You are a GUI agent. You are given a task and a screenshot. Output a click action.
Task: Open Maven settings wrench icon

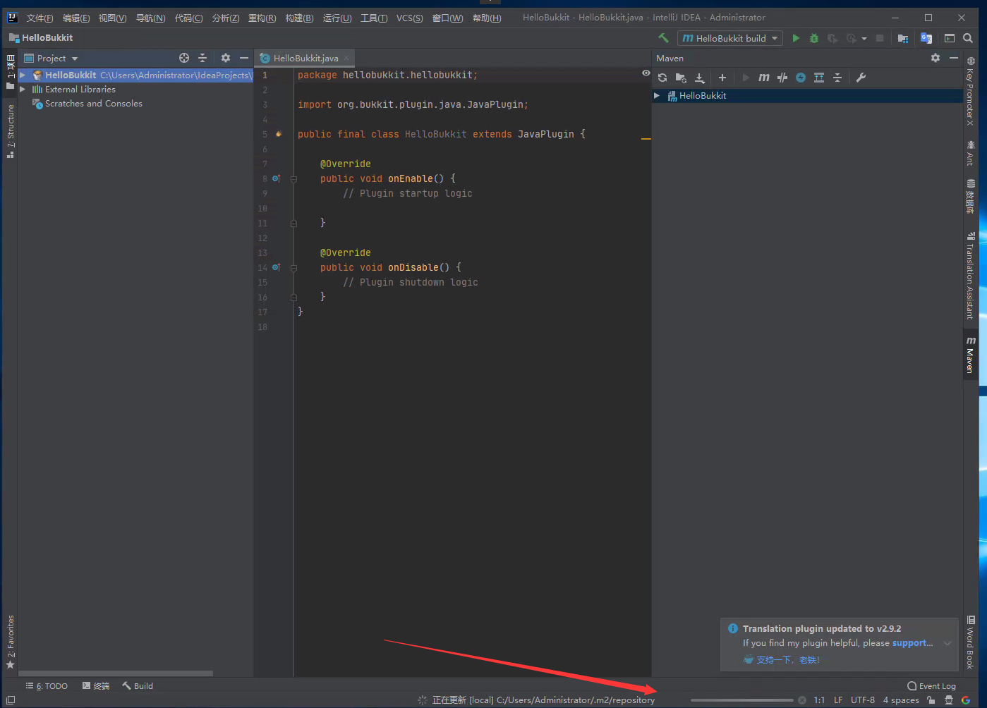point(861,78)
